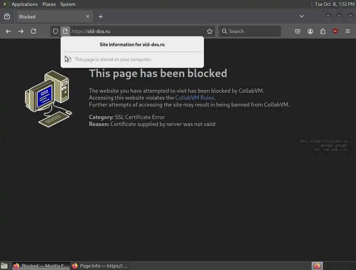Switch to the Page Info taskbar window

pos(100,266)
